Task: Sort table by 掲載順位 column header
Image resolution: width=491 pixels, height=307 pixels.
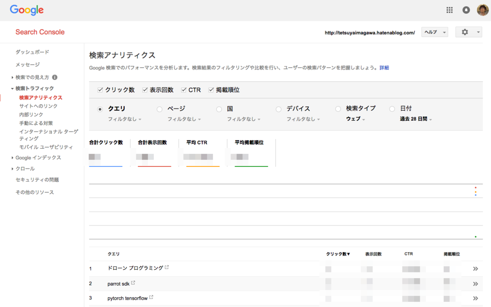Action: click(452, 254)
